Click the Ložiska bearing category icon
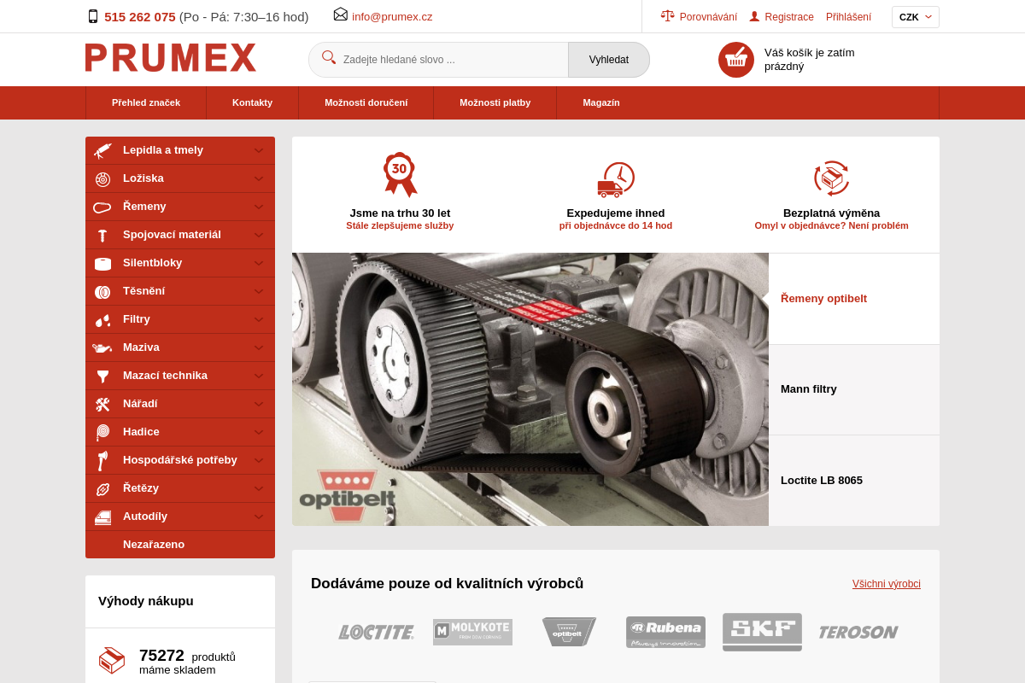 (x=102, y=178)
